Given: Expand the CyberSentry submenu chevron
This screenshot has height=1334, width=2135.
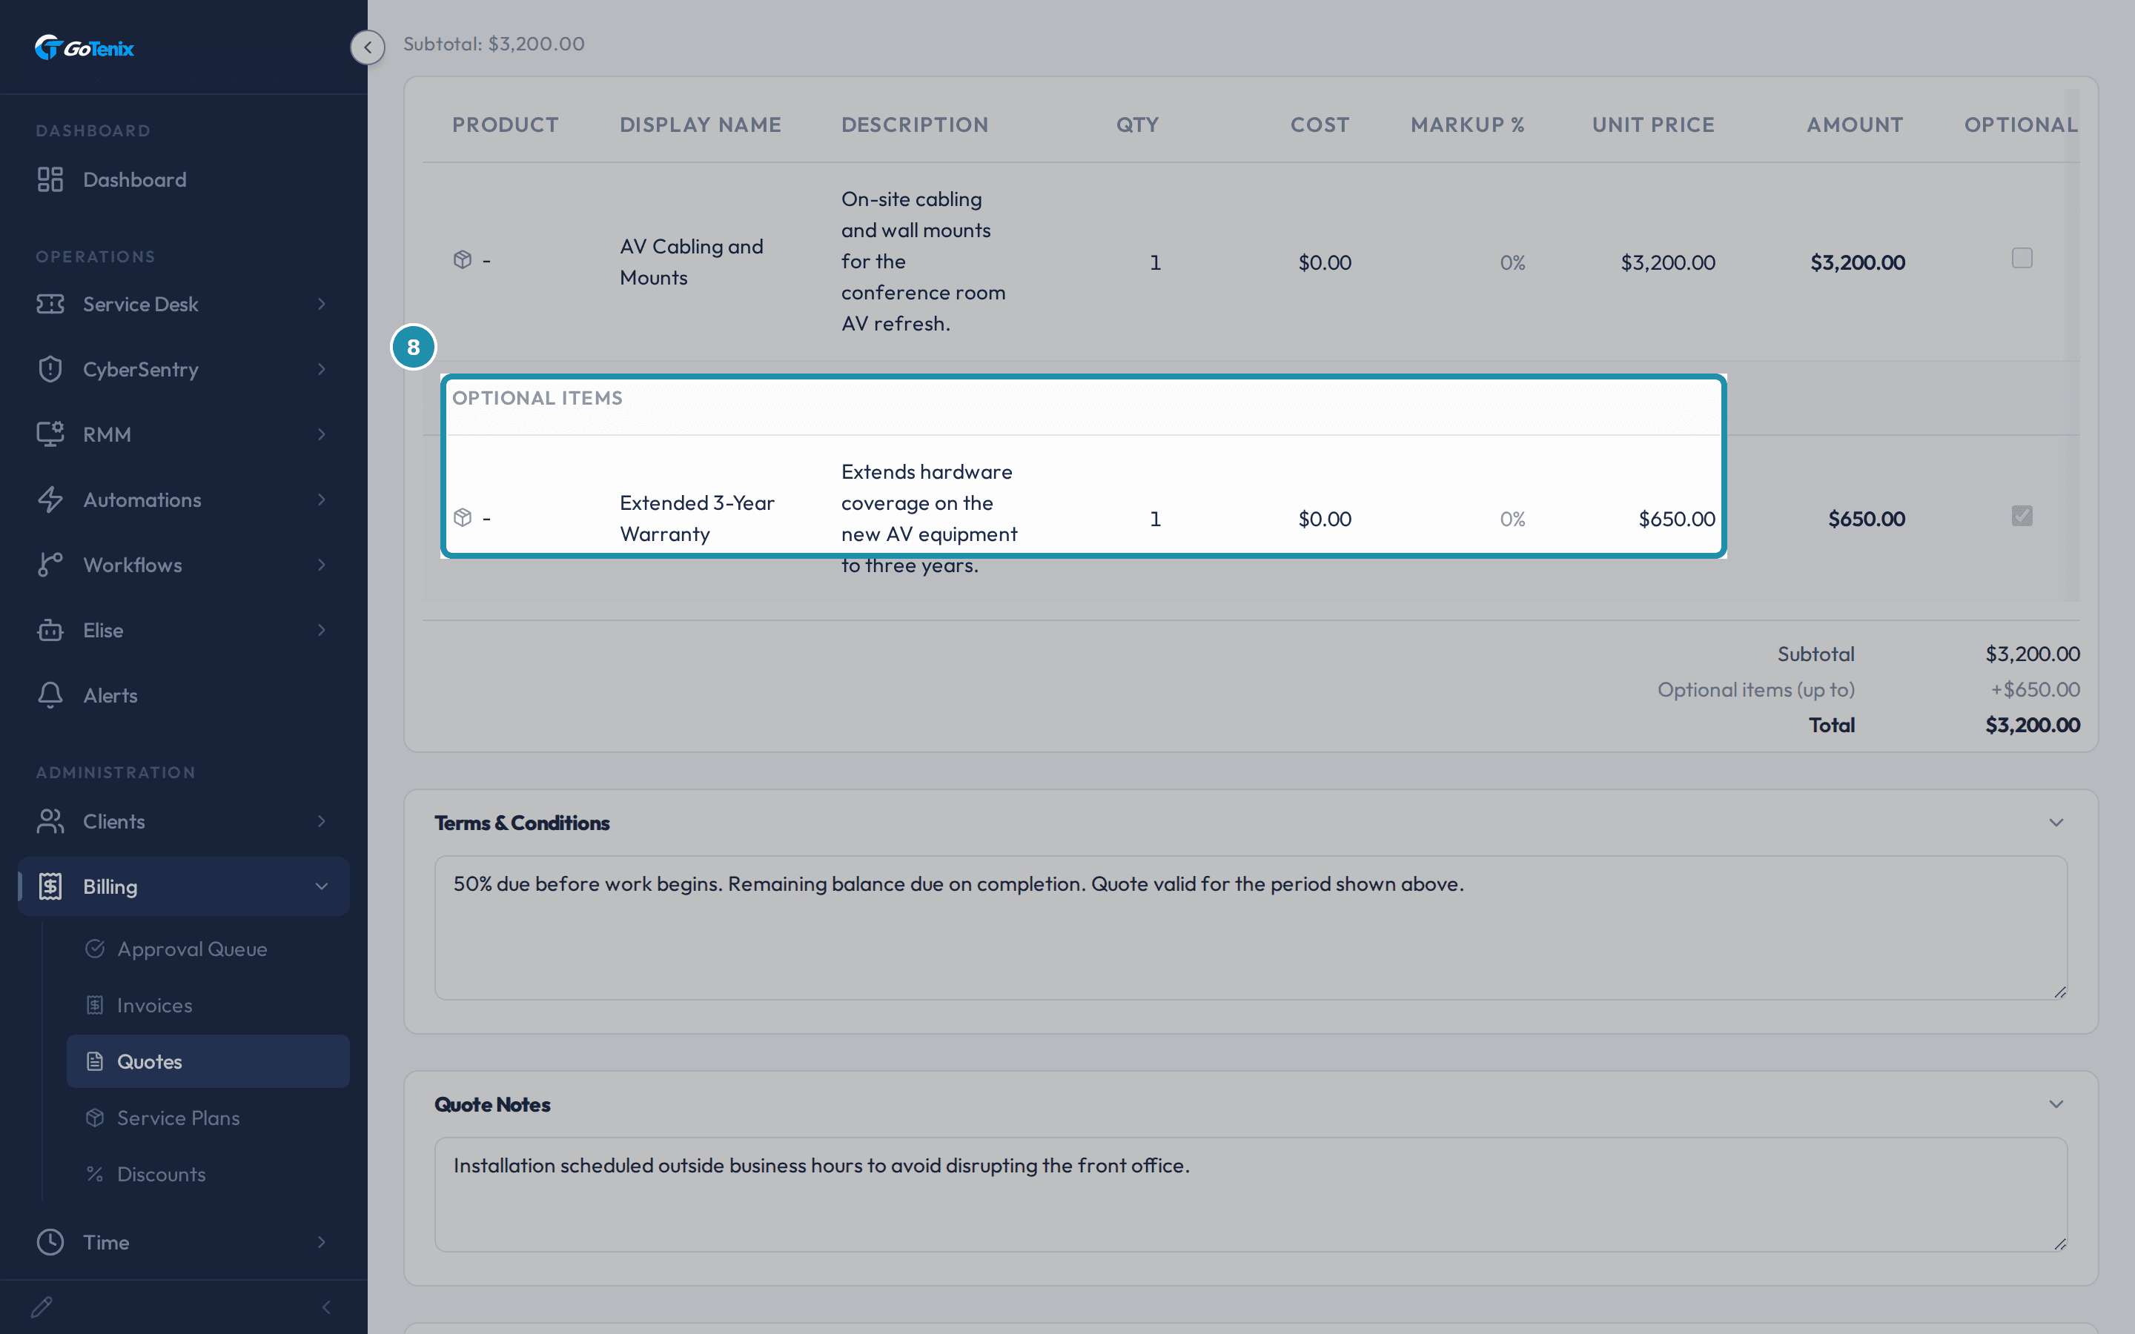Looking at the screenshot, I should point(321,369).
